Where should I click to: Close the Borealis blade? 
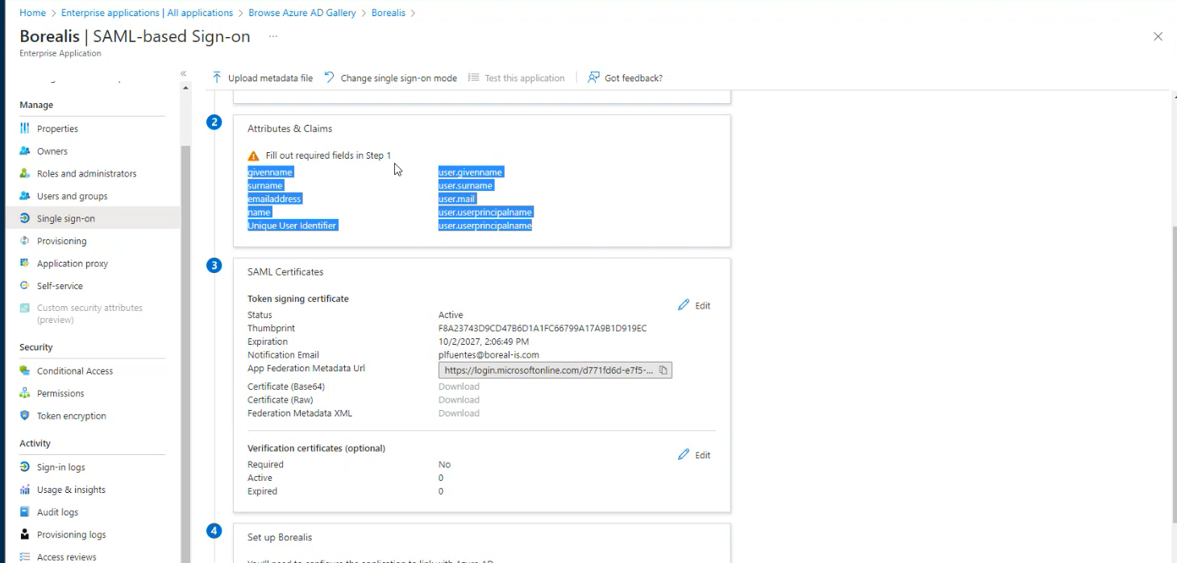(x=1158, y=37)
